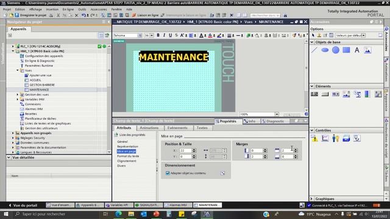Image resolution: width=390 pixels, height=219 pixels.
Task: Toggle 'Adapter objet au contenu' checkbox
Action: [168, 173]
